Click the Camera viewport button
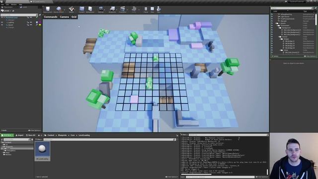 (x=64, y=17)
